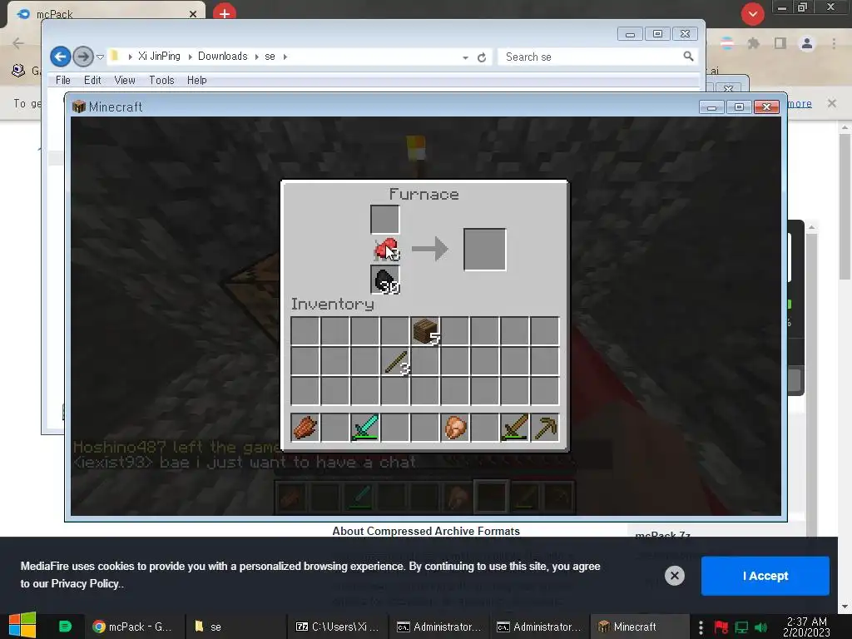Open Chrome three-dot menu
The width and height of the screenshot is (852, 639).
(834, 43)
